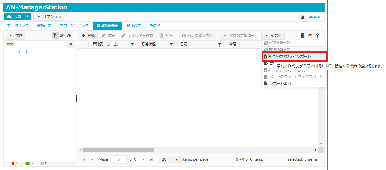
Task: Click the 死活監視を実行 binoculars button
Action: click(197, 35)
